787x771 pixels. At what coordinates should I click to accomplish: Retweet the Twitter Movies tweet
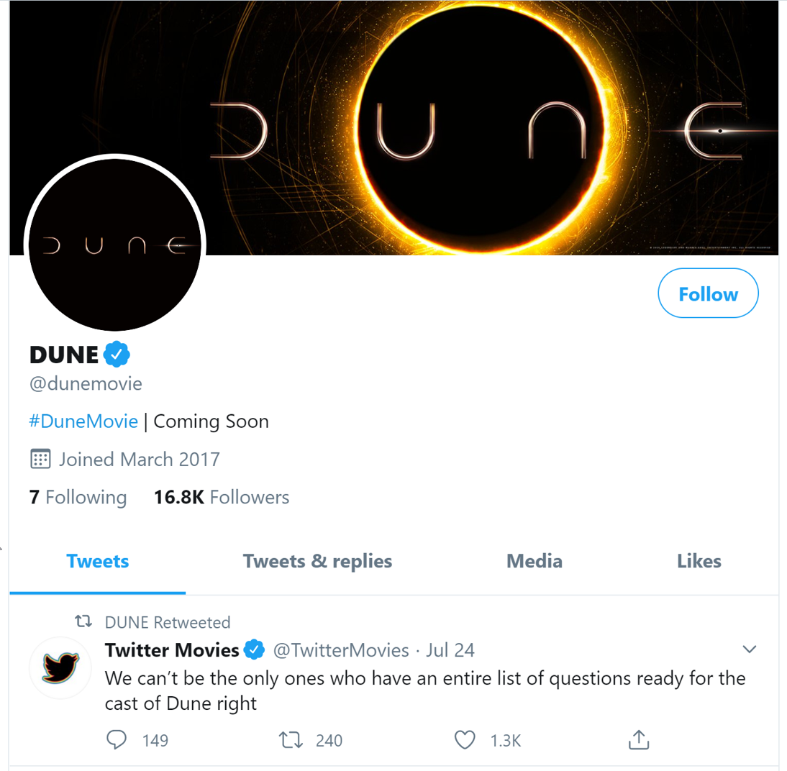[x=291, y=739]
